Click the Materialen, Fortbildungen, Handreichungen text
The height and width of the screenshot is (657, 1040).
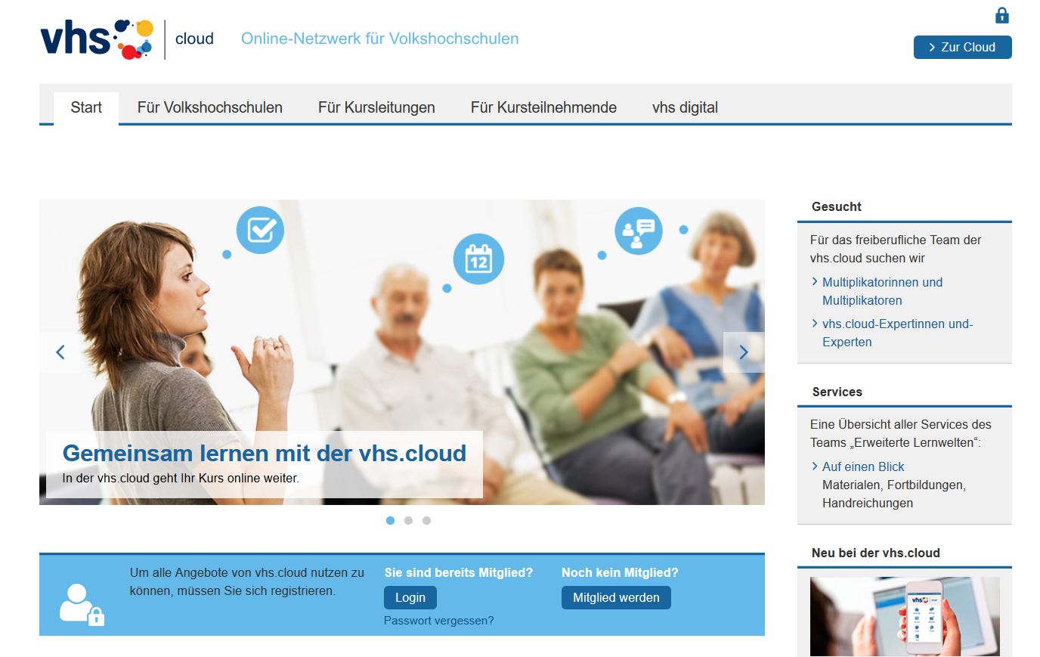pyautogui.click(x=894, y=494)
